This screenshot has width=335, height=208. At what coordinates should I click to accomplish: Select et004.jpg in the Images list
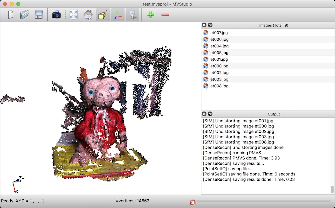[x=268, y=46]
